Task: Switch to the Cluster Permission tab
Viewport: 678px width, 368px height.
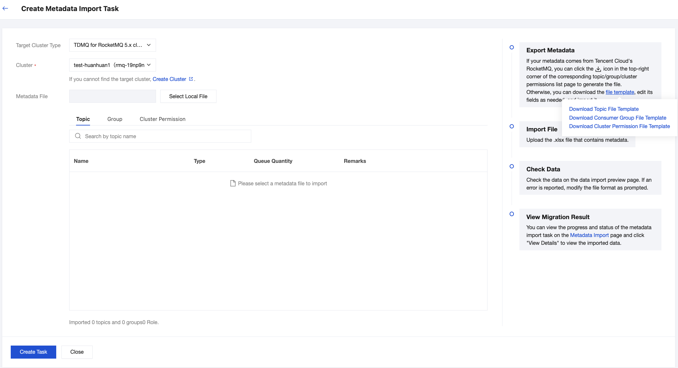Action: [x=163, y=119]
